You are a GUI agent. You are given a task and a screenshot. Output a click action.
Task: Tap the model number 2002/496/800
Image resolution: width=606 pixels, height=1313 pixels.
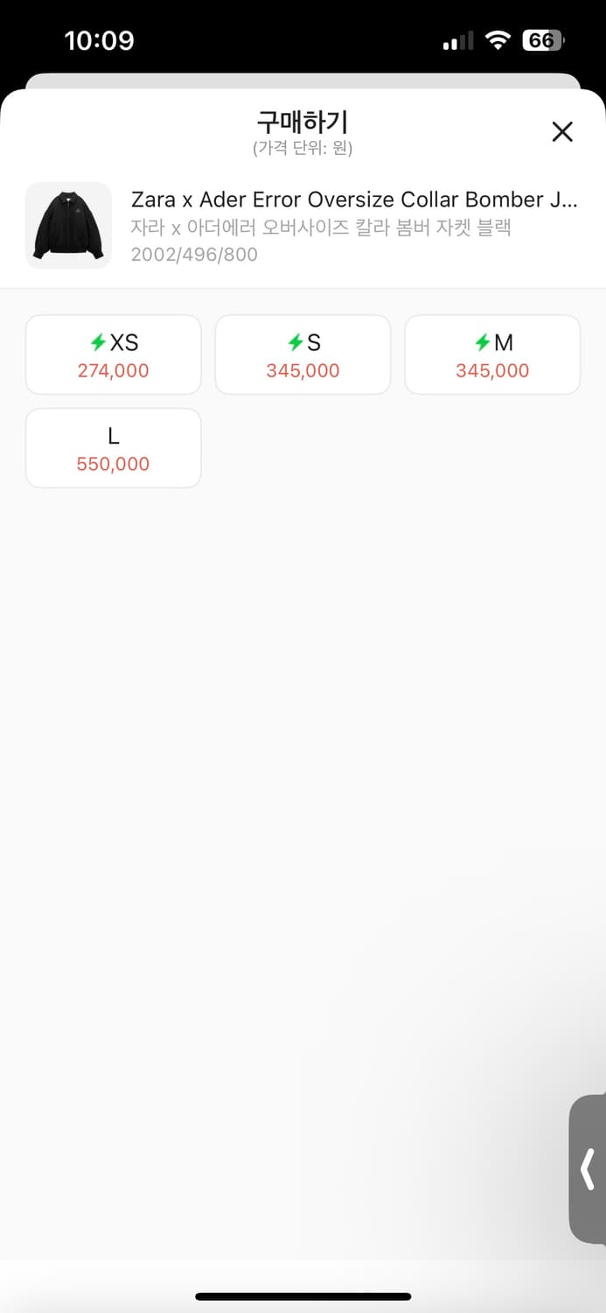click(x=194, y=255)
